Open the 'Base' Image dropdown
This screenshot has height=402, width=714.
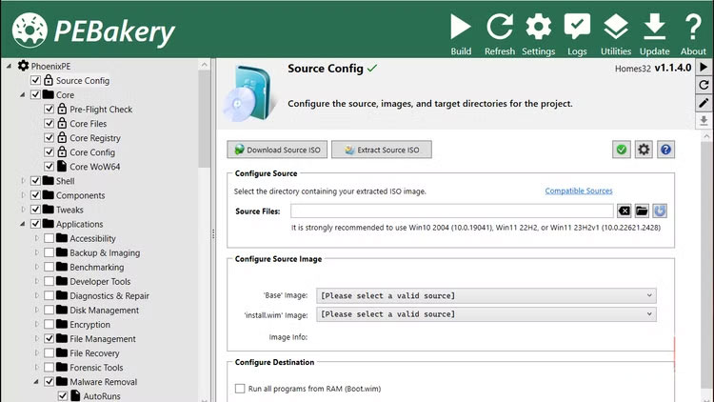pyautogui.click(x=486, y=295)
